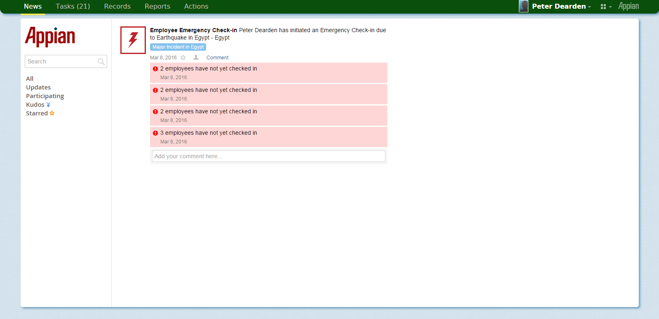Click the search magnifier icon
659x319 pixels.
(x=101, y=62)
